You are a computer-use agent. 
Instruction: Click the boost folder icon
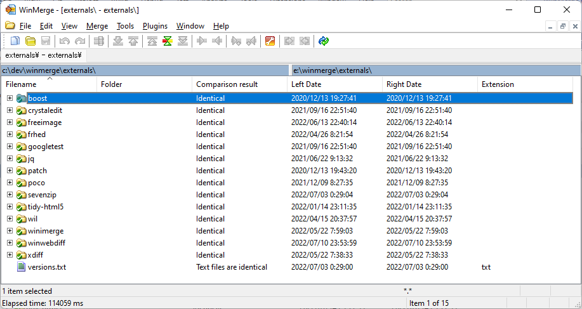tap(21, 98)
